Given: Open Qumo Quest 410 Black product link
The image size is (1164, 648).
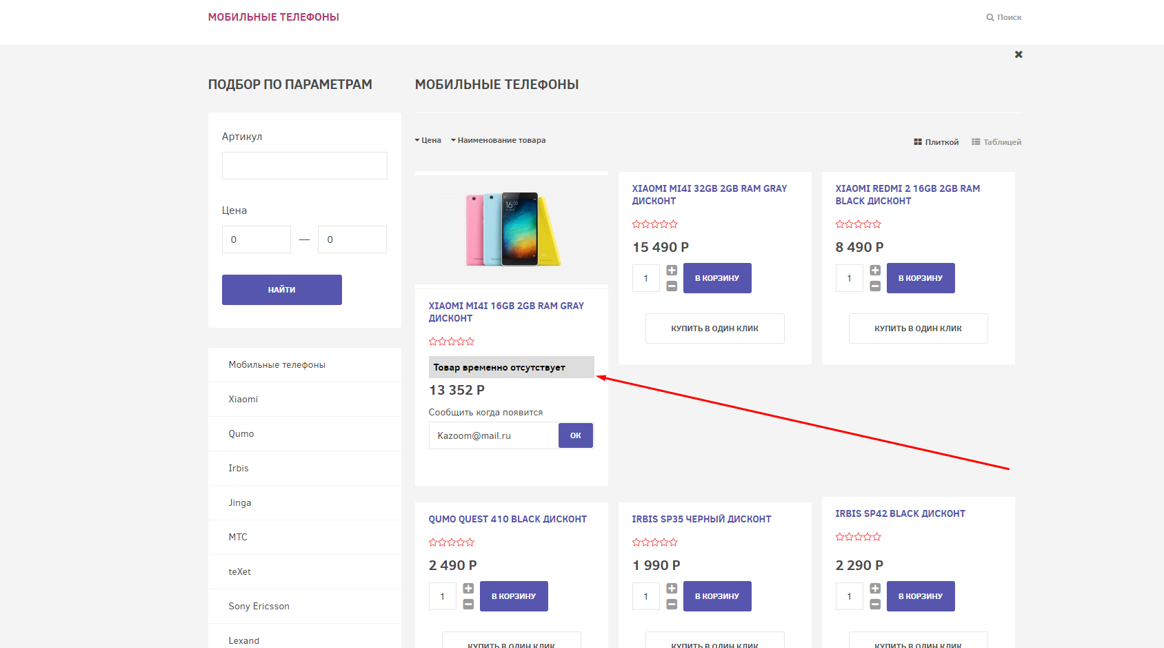Looking at the screenshot, I should (x=508, y=519).
